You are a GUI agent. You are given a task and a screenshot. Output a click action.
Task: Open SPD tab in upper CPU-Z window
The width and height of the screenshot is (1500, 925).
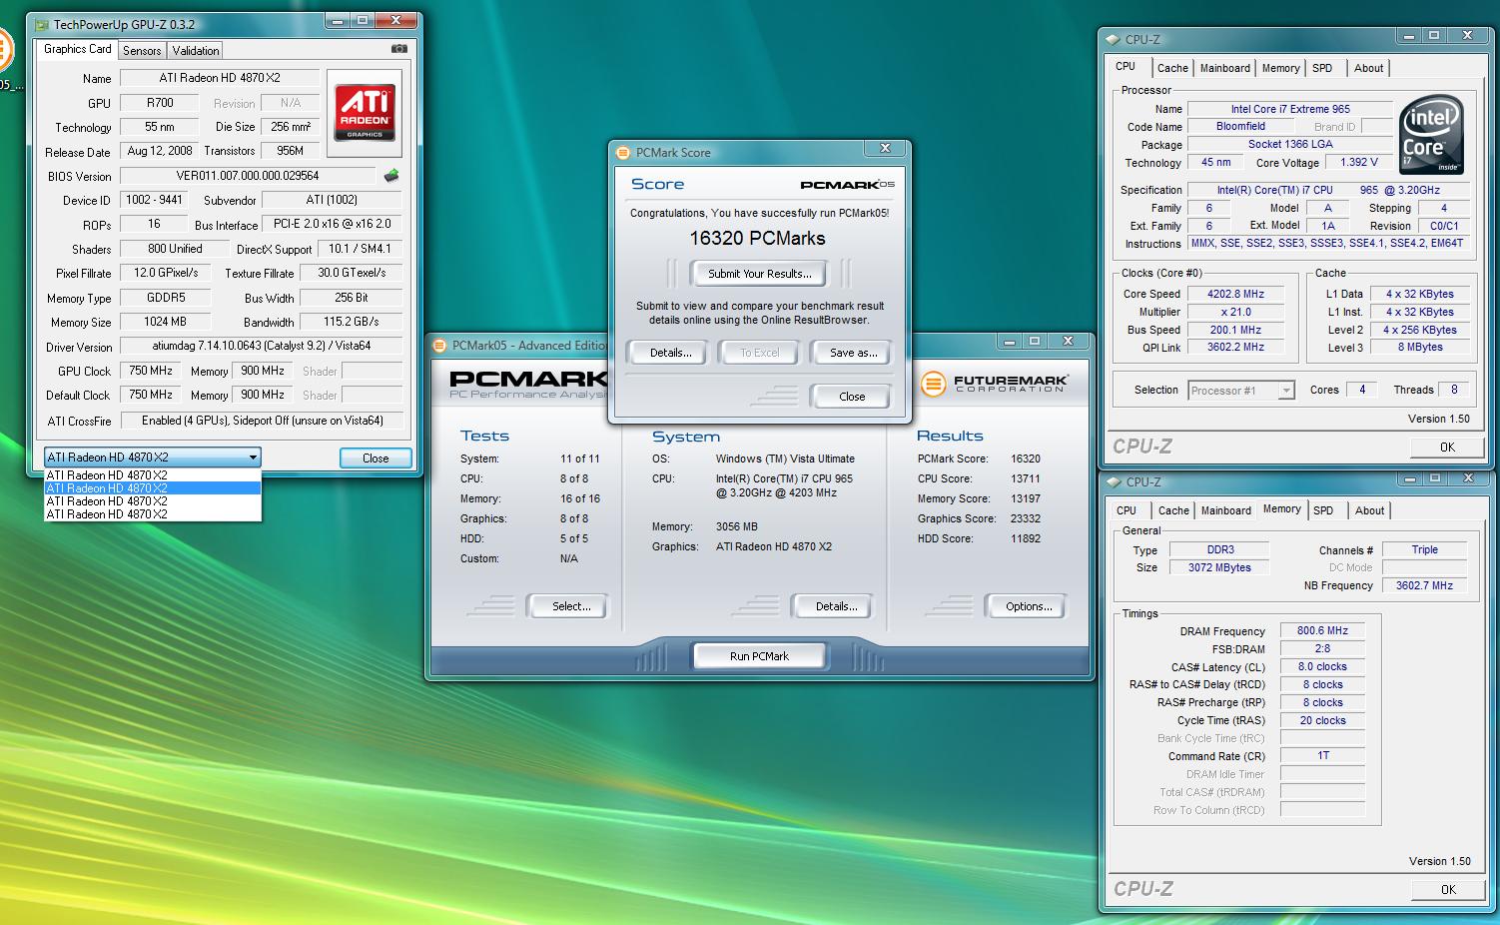[1322, 68]
